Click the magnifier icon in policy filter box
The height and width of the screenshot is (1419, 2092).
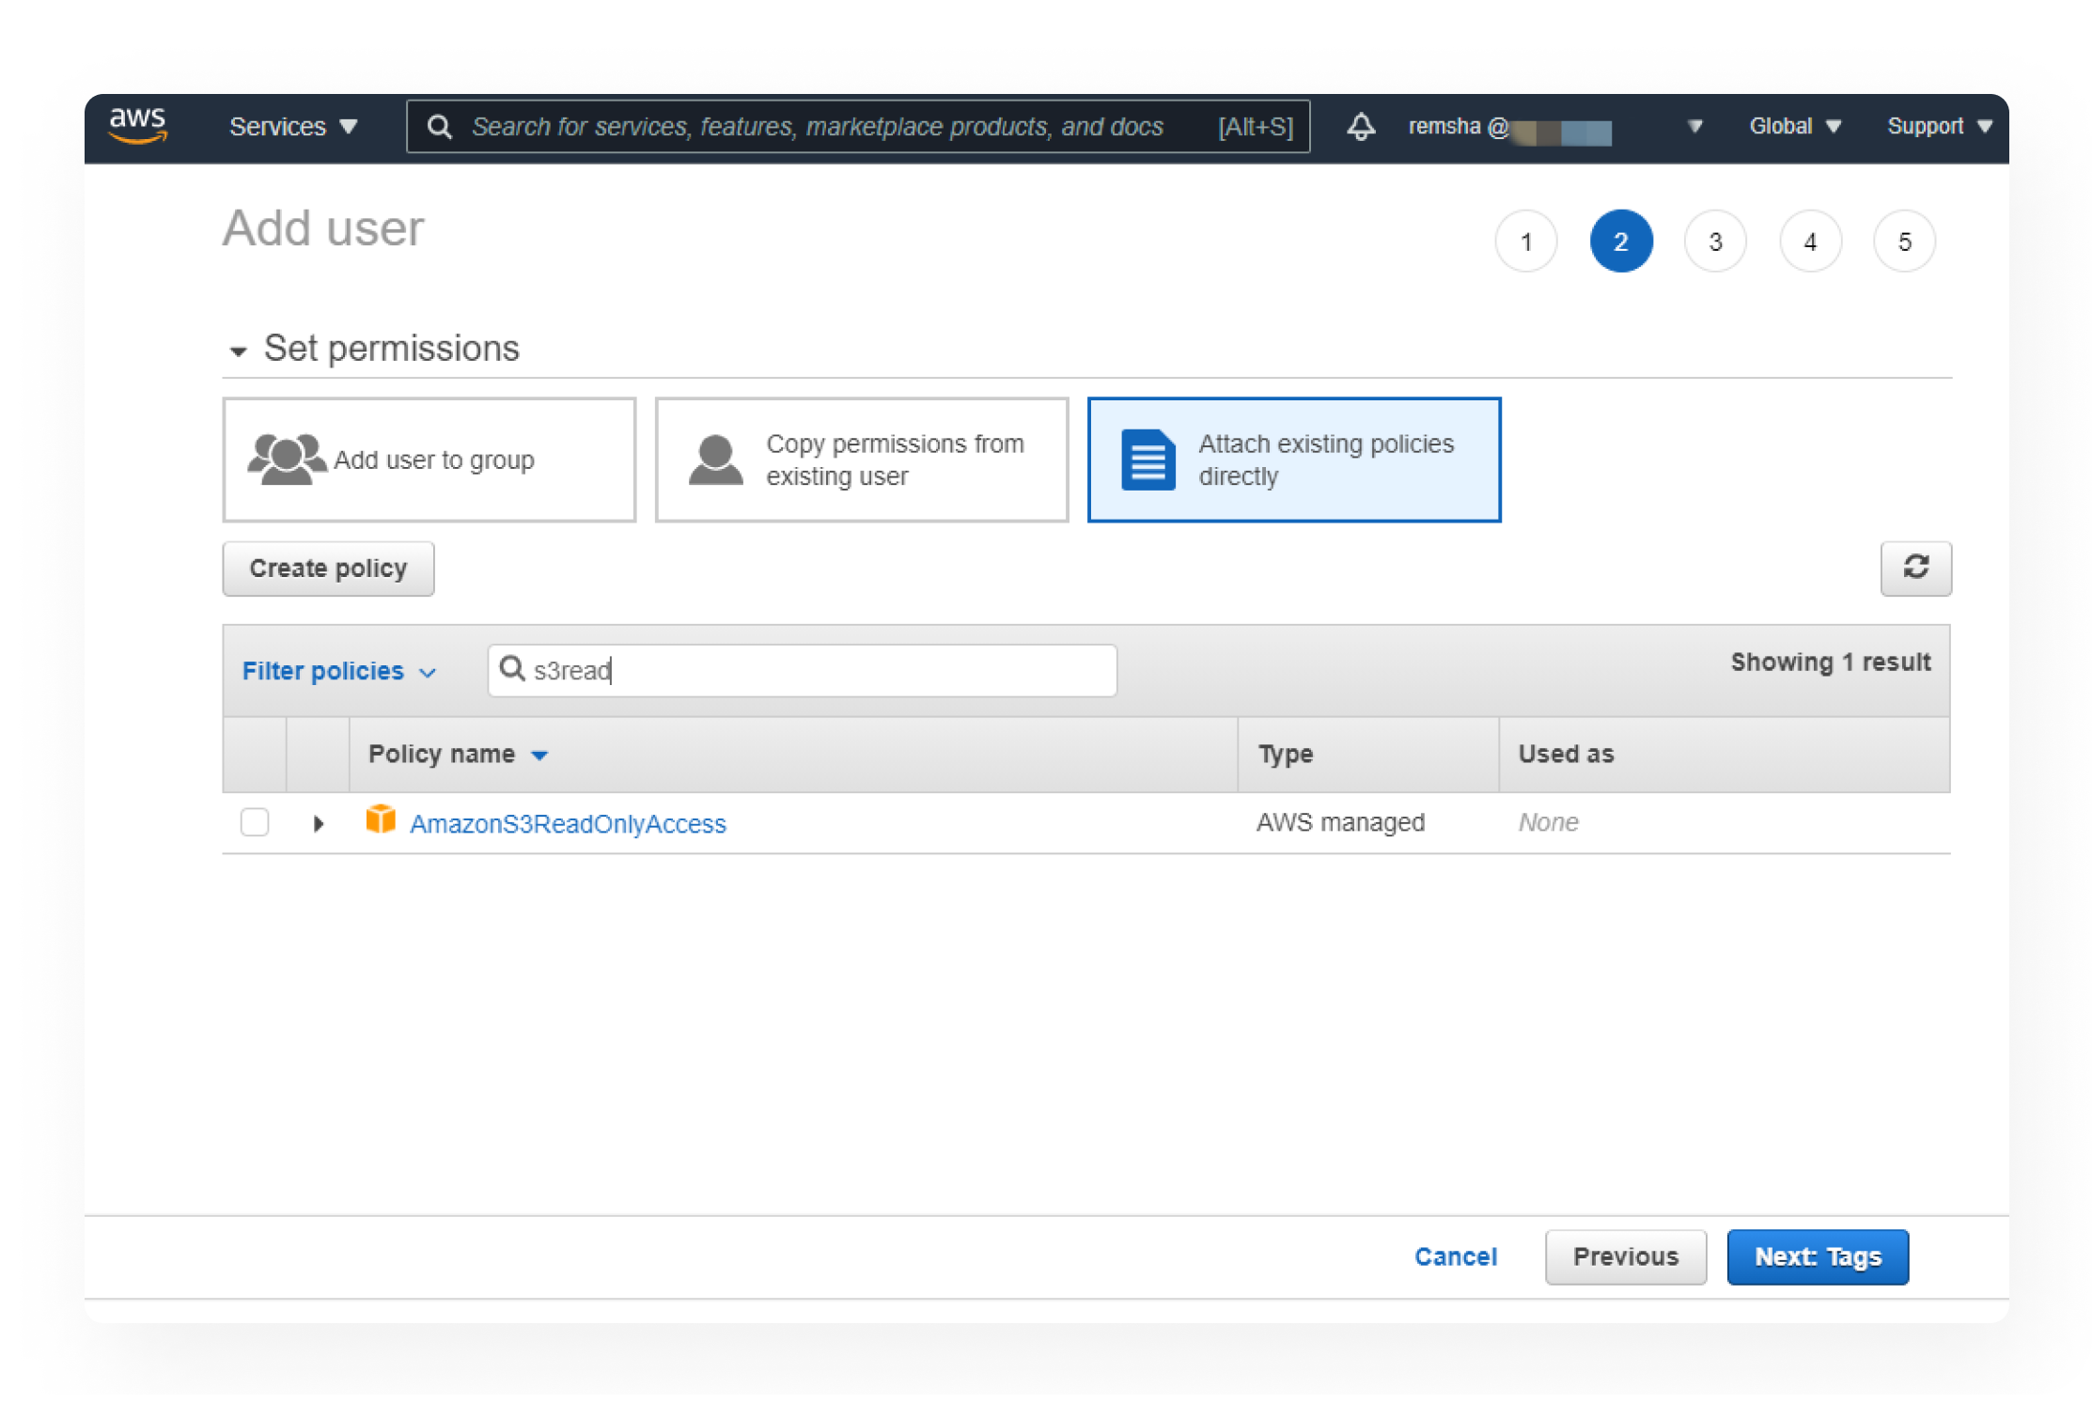[x=511, y=669]
